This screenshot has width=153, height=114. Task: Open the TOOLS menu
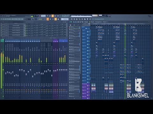click(20, 19)
